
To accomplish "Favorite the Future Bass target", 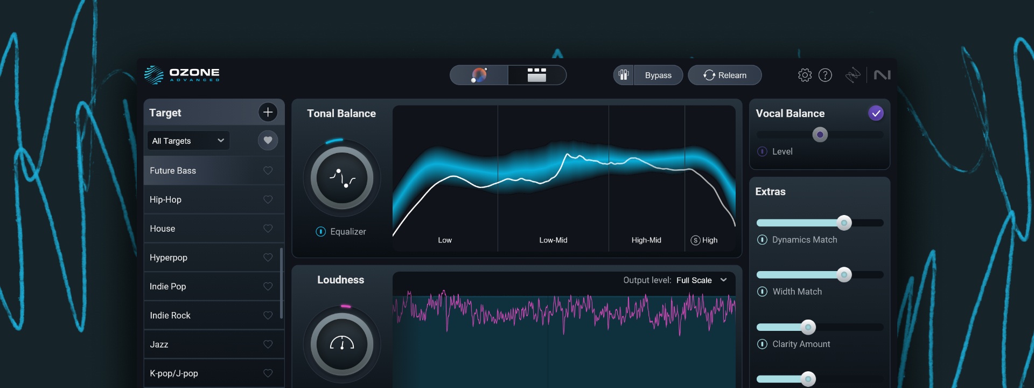I will click(268, 170).
